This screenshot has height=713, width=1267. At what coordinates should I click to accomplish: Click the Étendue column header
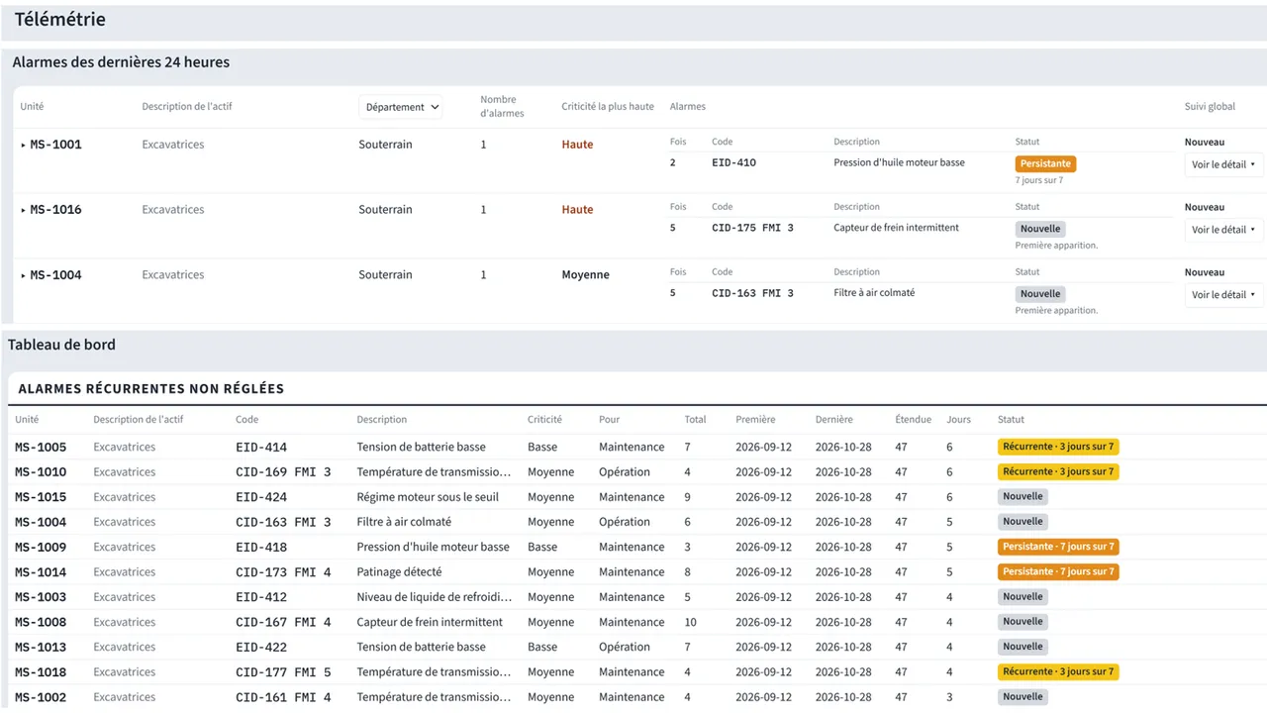tap(913, 420)
